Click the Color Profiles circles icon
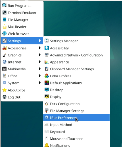This screenshot has height=147, width=122. coord(47,76)
